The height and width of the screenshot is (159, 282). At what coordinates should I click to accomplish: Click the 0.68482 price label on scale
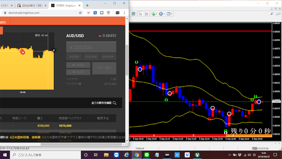tap(276, 102)
